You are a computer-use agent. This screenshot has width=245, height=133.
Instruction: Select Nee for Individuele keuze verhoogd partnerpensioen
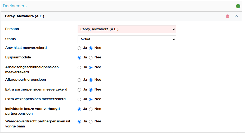pos(91,109)
